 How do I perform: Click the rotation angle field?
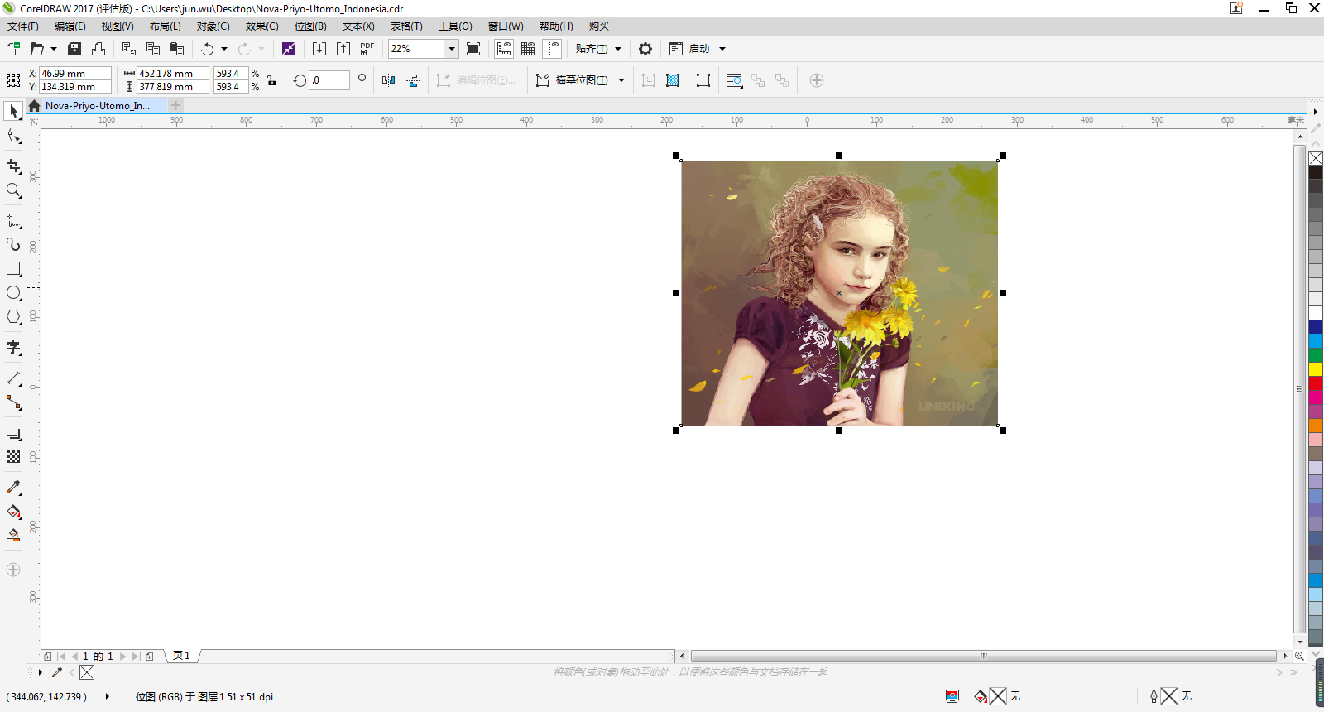pos(329,80)
